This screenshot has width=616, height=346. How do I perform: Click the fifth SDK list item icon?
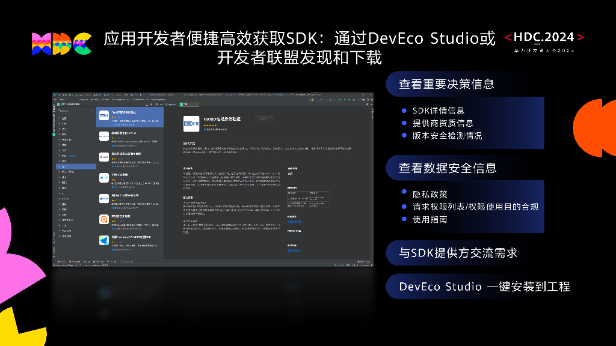[x=104, y=198]
